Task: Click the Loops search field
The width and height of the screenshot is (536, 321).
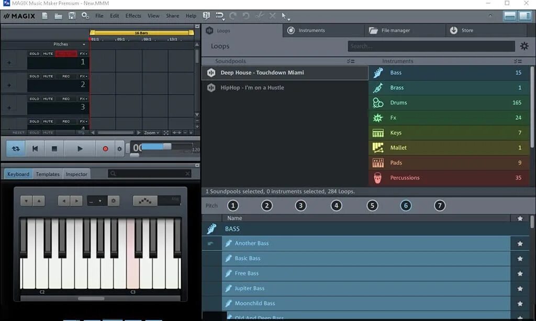Action: pyautogui.click(x=431, y=46)
